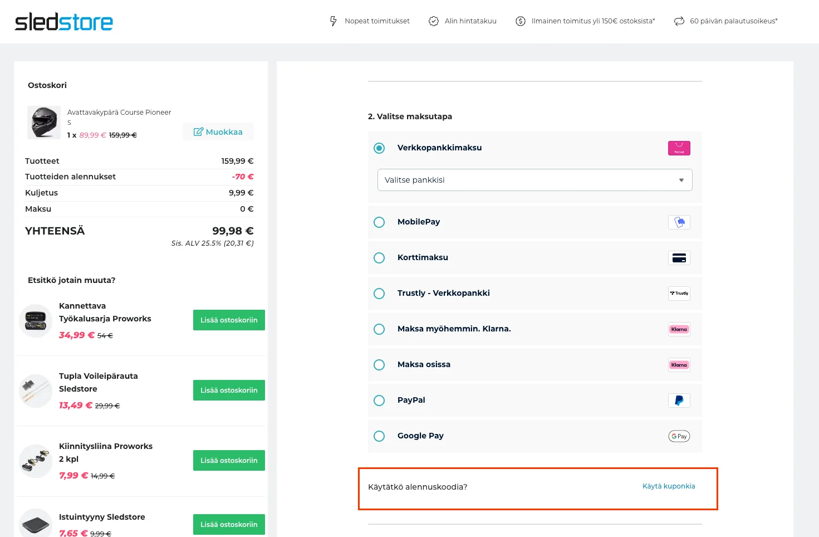Image resolution: width=819 pixels, height=537 pixels.
Task: Click the Trustly logo icon
Action: pos(679,294)
